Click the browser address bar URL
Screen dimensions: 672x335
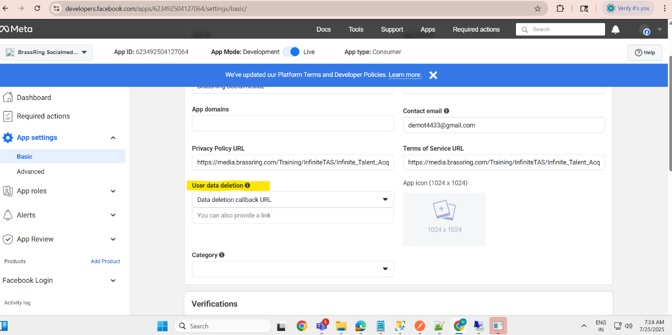click(x=156, y=9)
